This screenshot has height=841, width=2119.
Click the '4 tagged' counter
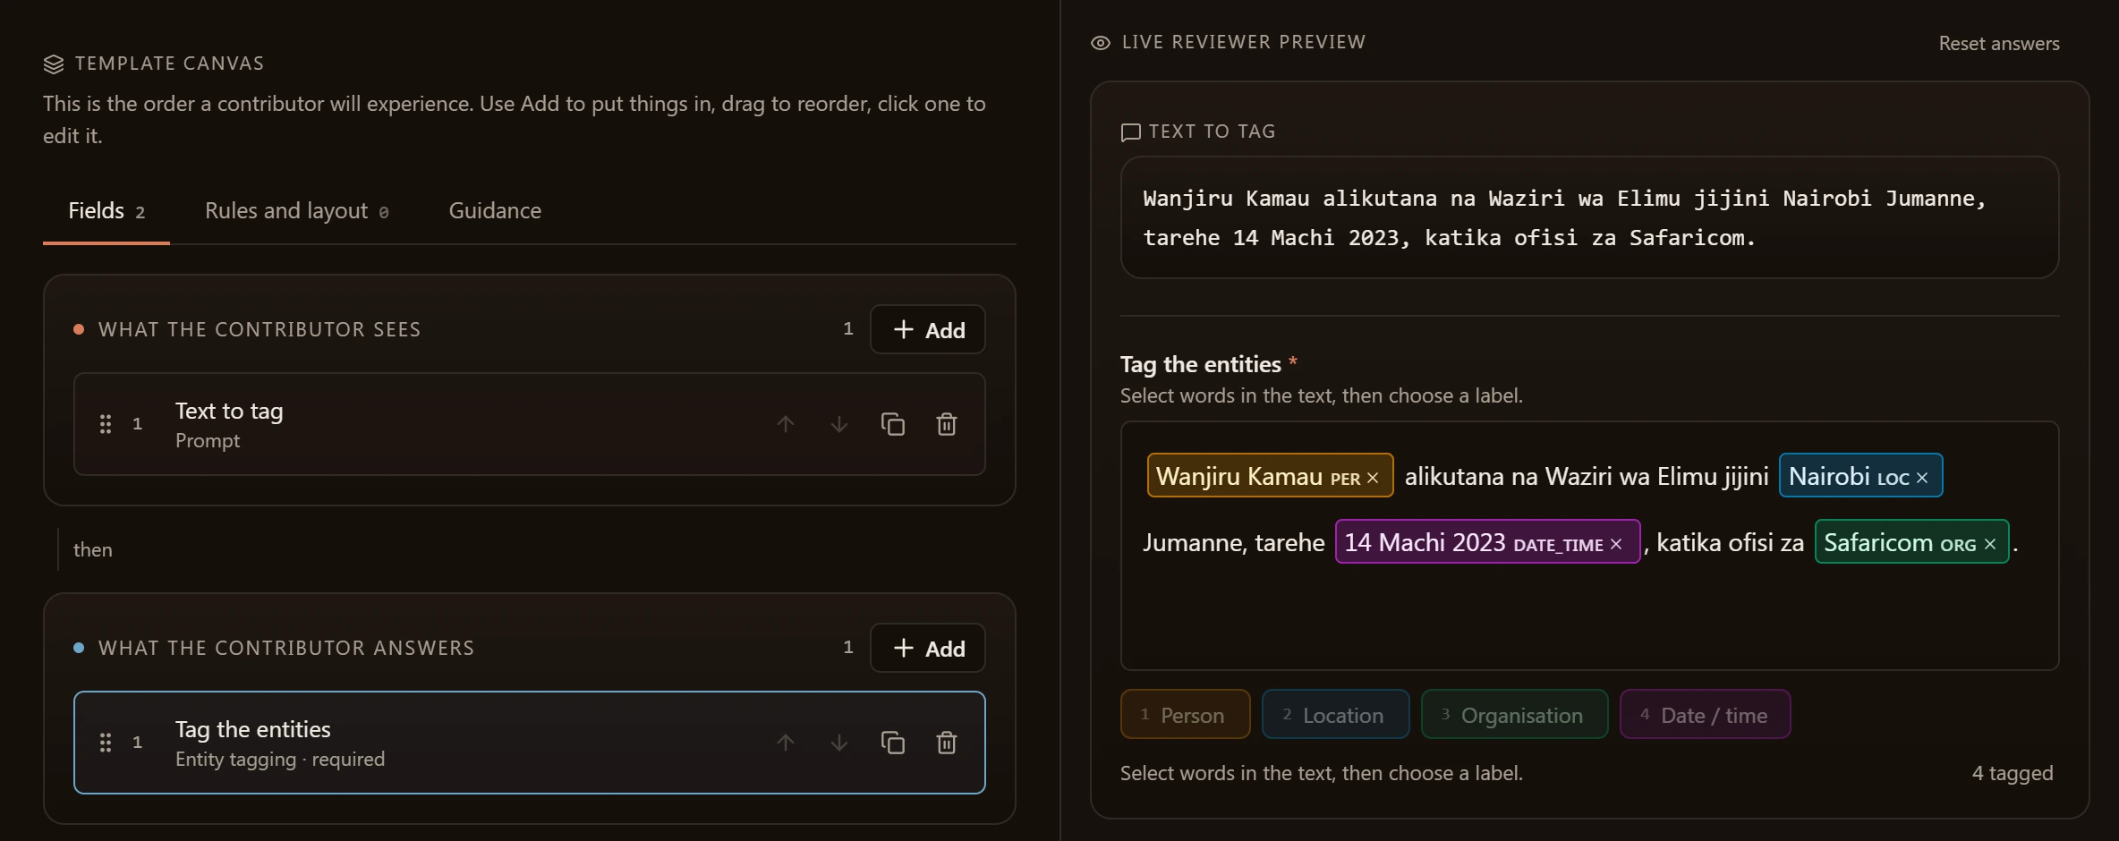coord(2013,773)
